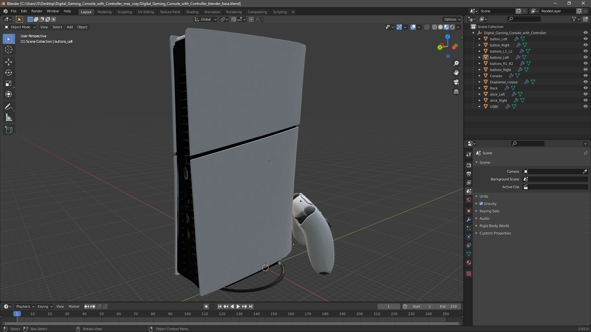Viewport: 591px width, 332px height.
Task: Open the Object Constraints properties tab
Action: click(469, 245)
